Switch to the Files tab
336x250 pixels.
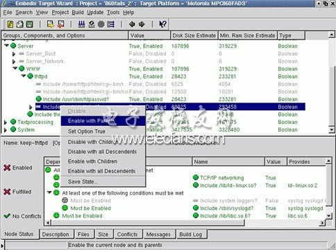click(83, 234)
